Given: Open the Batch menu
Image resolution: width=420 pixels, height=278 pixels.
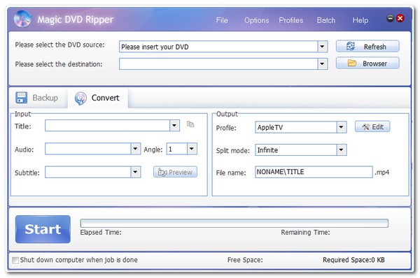Looking at the screenshot, I should click(326, 20).
